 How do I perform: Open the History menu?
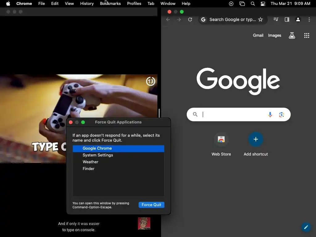87,3
